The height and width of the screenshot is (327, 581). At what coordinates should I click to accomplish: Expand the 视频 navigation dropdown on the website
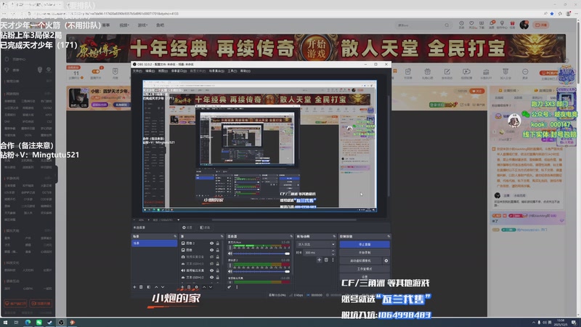click(124, 25)
